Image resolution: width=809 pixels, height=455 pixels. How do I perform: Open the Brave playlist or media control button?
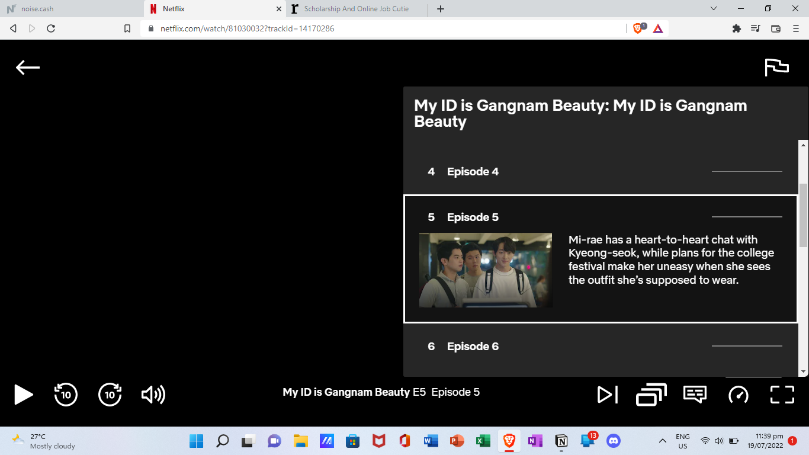tap(756, 28)
